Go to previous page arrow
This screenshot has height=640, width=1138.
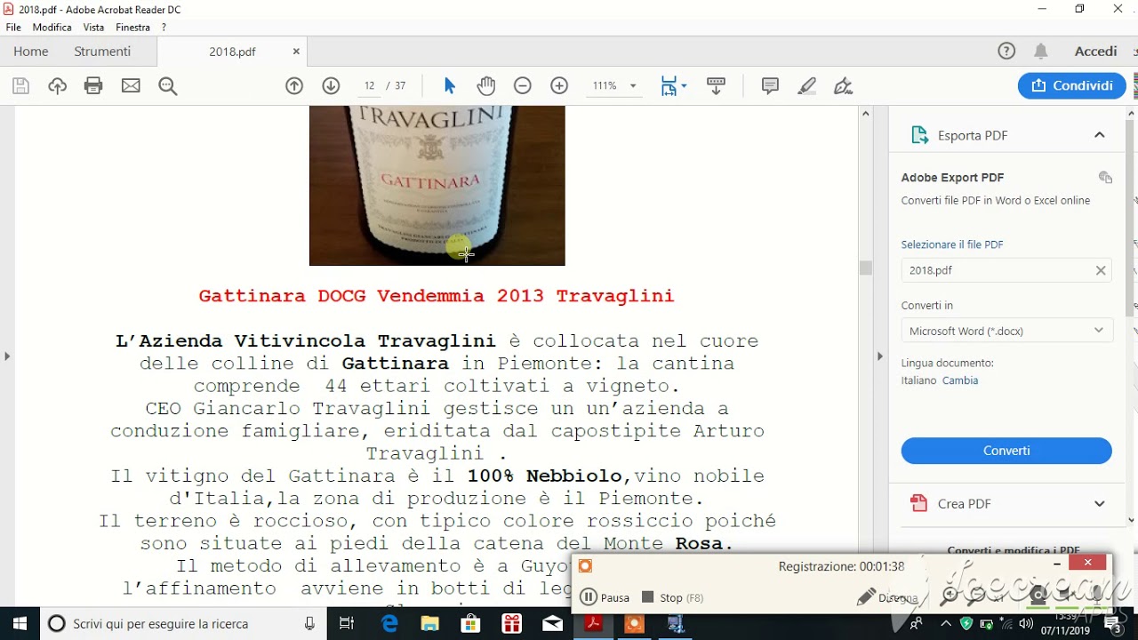click(294, 86)
